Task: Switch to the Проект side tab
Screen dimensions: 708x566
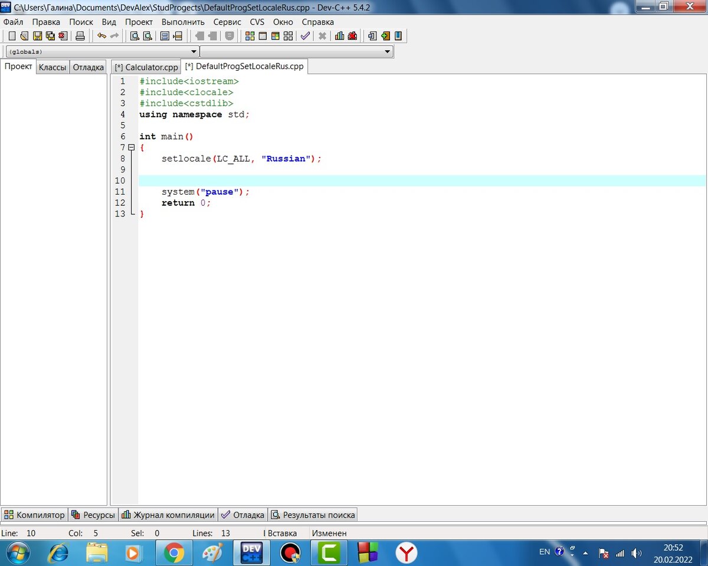Action: tap(18, 67)
